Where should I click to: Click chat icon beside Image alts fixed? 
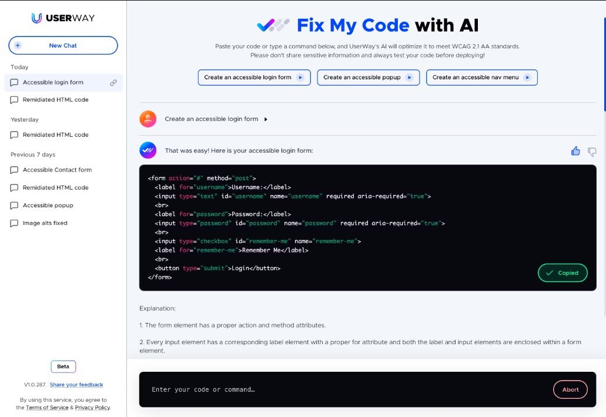point(14,224)
